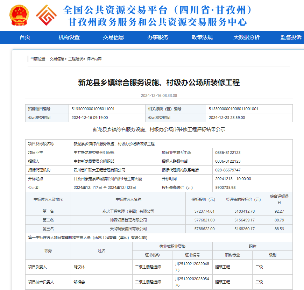This screenshot has width=304, height=290.
Task: Click second-place bidder 坤森项目管理有限公司
Action: [x=128, y=220]
